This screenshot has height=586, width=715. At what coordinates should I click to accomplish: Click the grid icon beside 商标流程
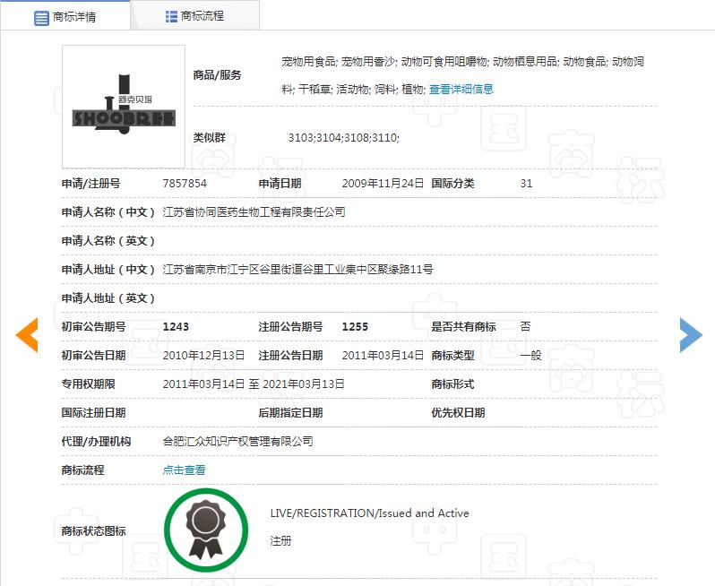[x=171, y=16]
